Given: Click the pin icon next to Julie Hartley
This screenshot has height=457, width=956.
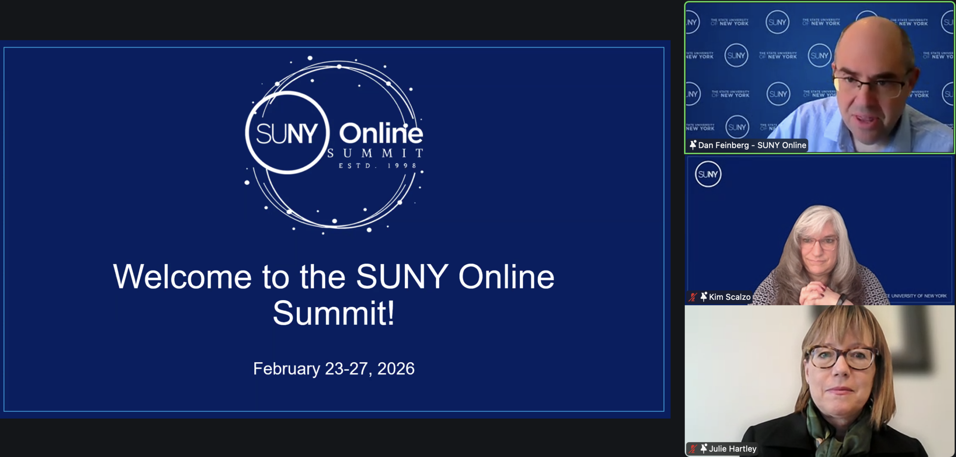Looking at the screenshot, I should tap(704, 448).
